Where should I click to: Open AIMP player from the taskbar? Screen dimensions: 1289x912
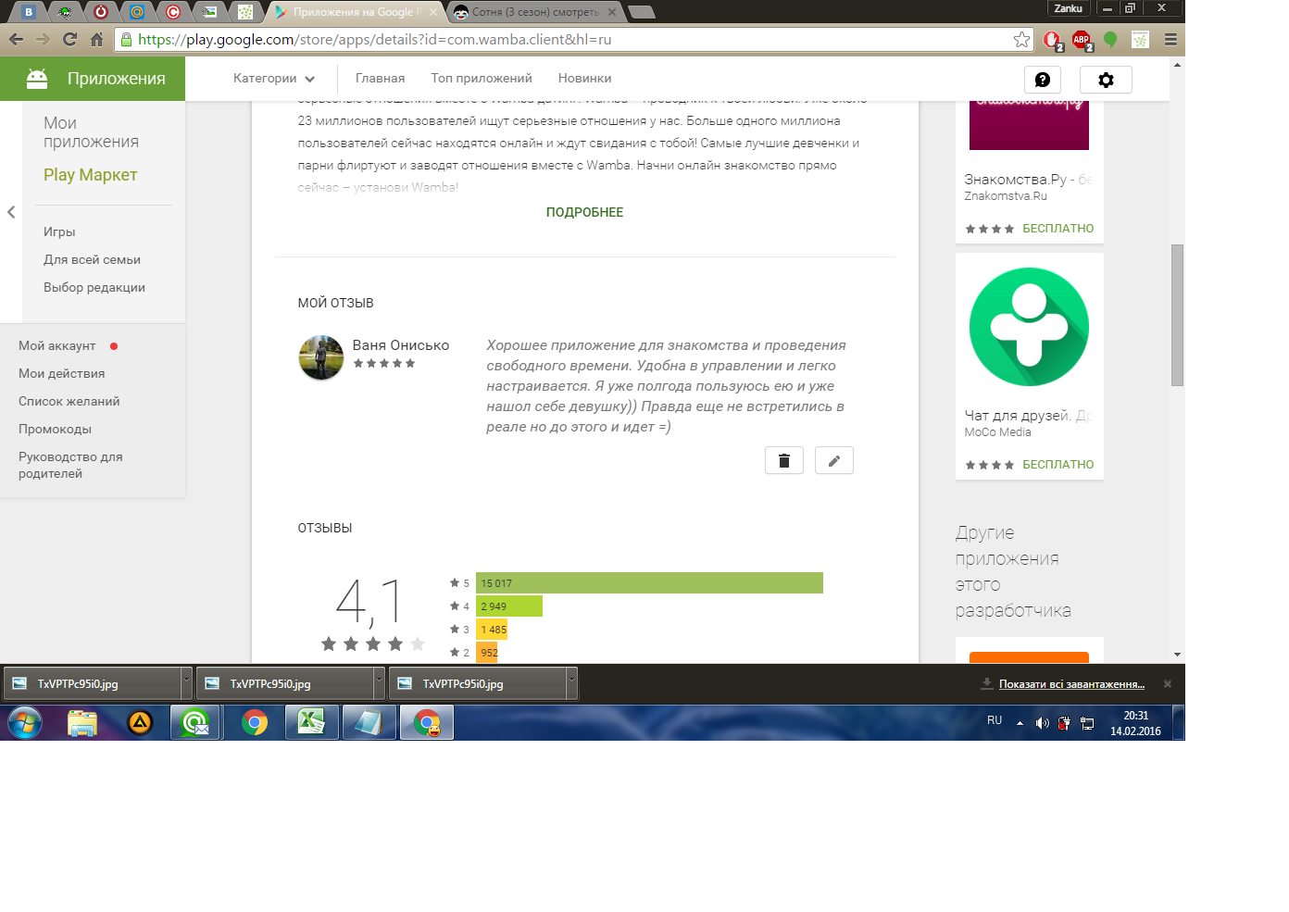click(x=140, y=723)
